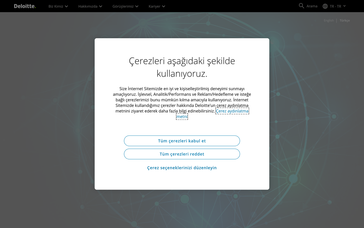Open the Biz Kimiz menu
Viewport: 364px width, 228px height.
tap(56, 6)
